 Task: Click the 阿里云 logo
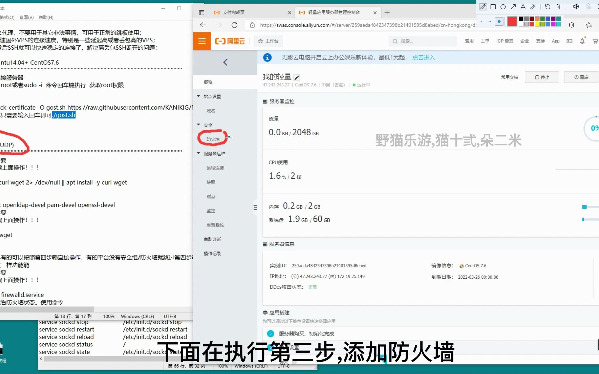click(230, 41)
